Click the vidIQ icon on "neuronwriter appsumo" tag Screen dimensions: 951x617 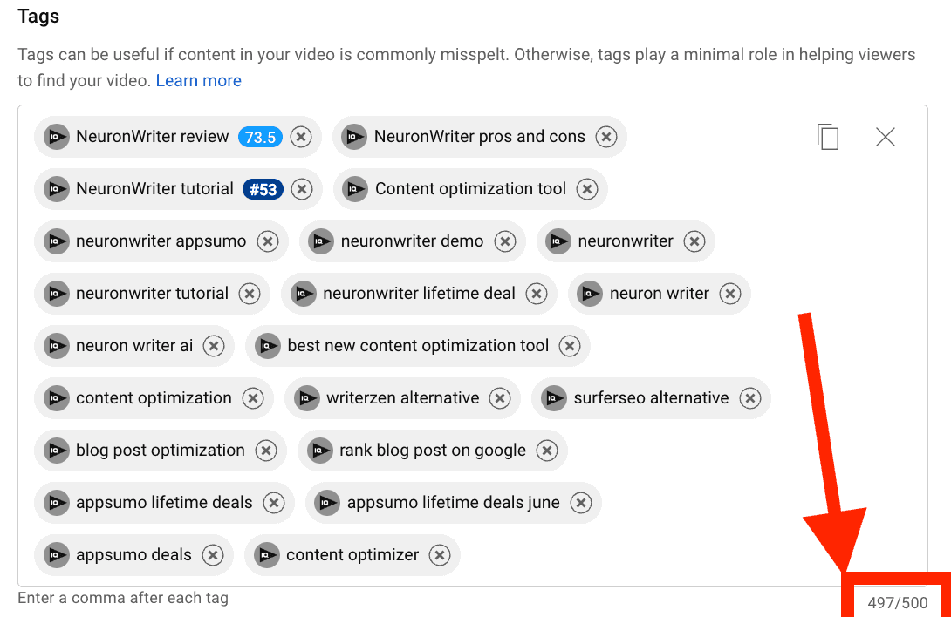click(56, 241)
